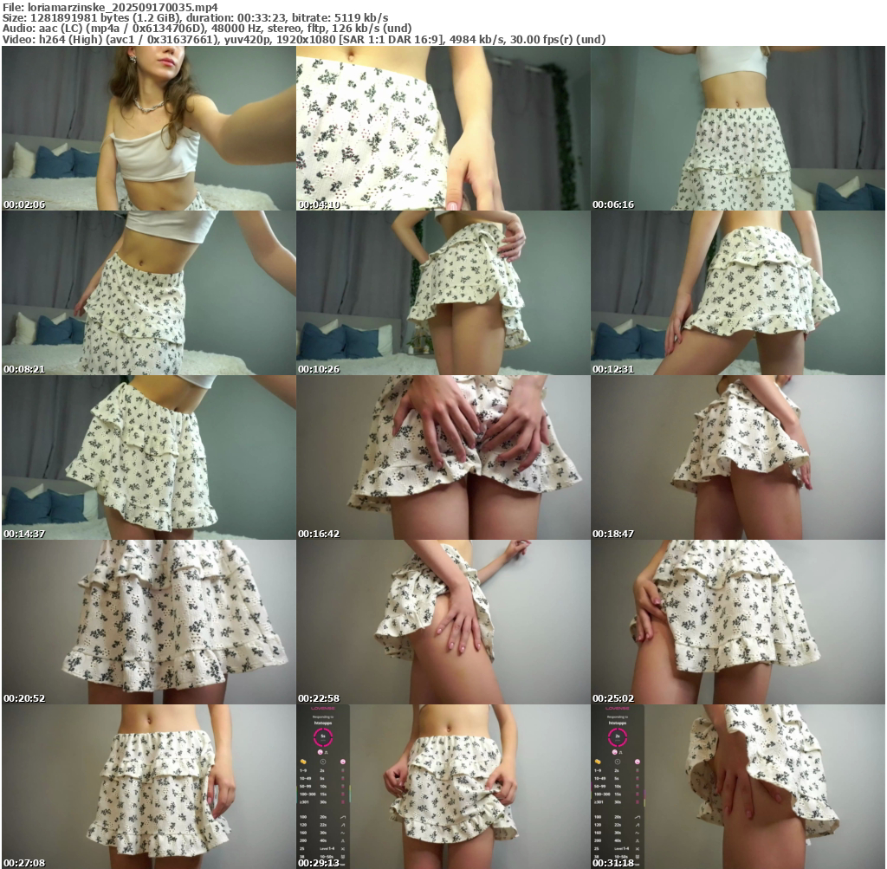Open the frame stamped 00:20:52
887x869 pixels.
click(x=149, y=622)
